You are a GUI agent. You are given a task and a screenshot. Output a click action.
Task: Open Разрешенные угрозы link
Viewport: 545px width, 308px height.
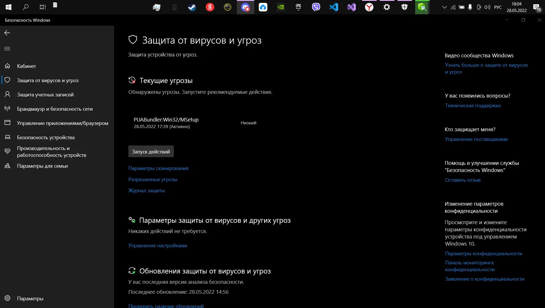click(x=153, y=179)
